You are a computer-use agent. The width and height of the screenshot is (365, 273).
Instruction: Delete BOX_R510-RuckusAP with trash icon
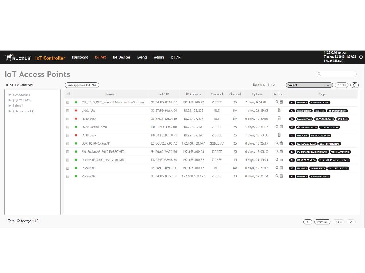pyautogui.click(x=281, y=143)
